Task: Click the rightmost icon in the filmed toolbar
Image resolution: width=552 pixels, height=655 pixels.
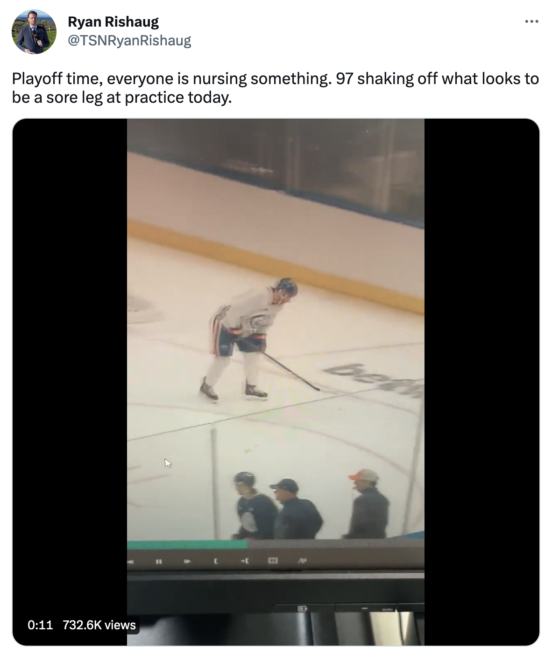Action: (x=302, y=560)
